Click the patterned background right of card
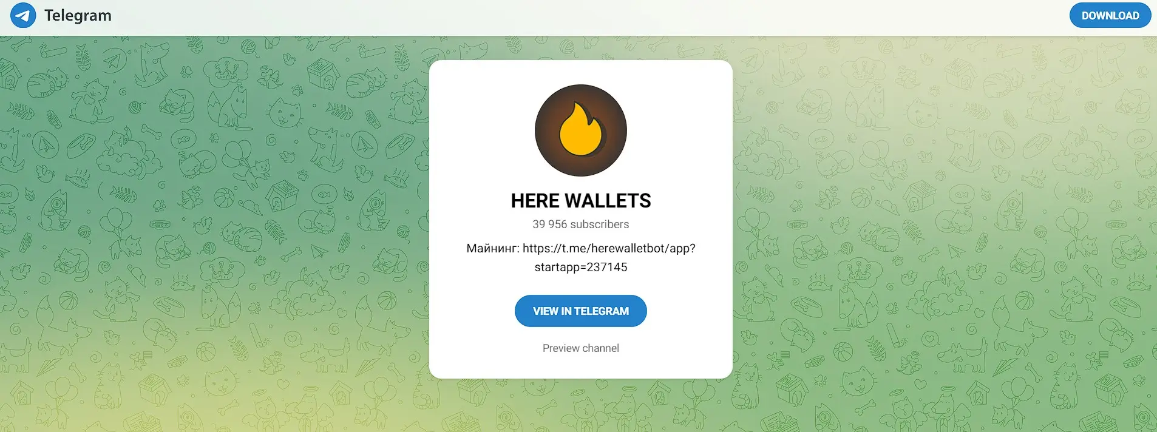 click(x=941, y=231)
